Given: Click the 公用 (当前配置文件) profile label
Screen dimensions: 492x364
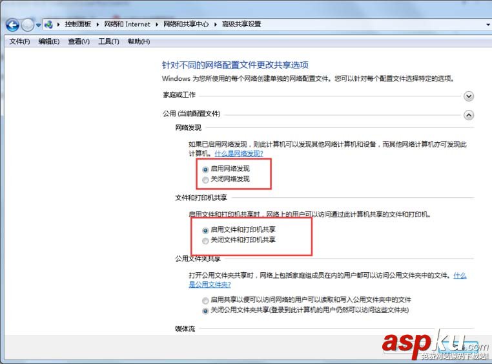Looking at the screenshot, I should [x=191, y=114].
